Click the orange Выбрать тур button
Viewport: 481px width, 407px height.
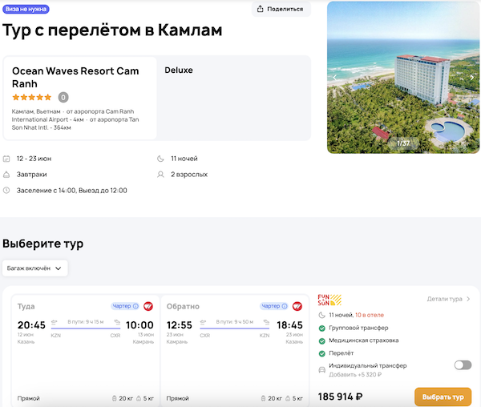pyautogui.click(x=442, y=397)
